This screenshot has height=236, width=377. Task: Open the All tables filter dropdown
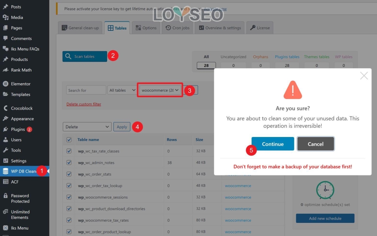[122, 90]
